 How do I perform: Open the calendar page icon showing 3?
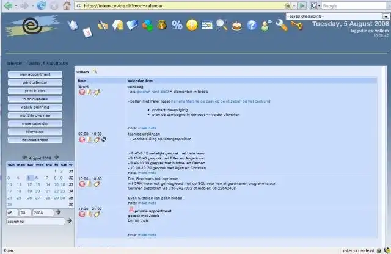tap(87, 32)
